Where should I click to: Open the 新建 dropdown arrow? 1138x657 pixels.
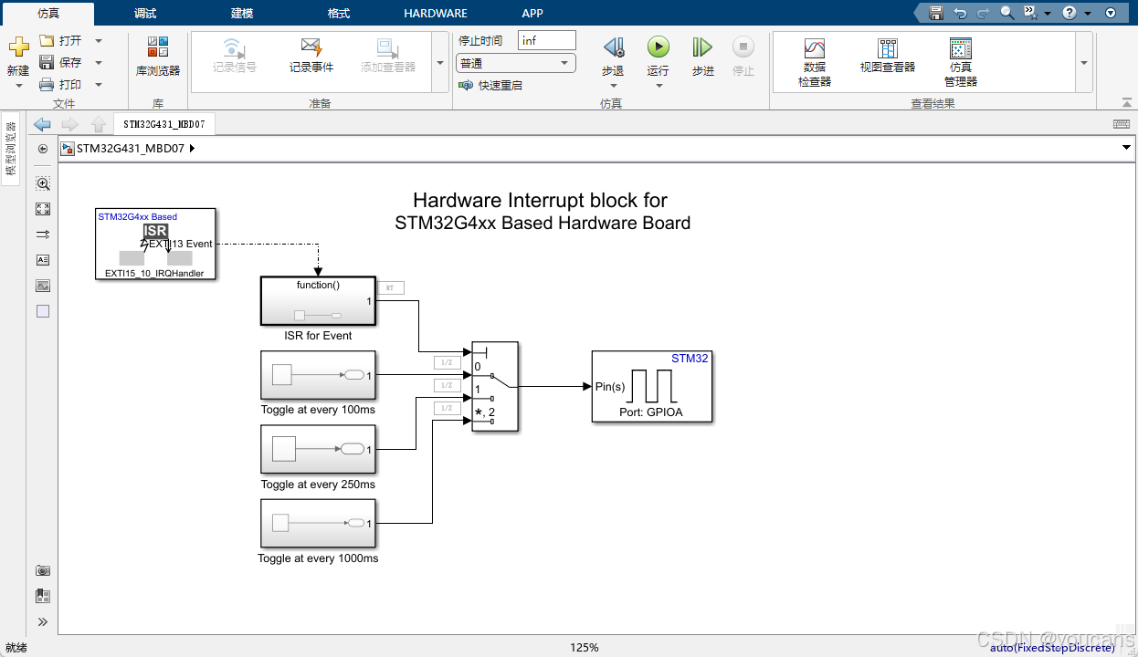[18, 86]
